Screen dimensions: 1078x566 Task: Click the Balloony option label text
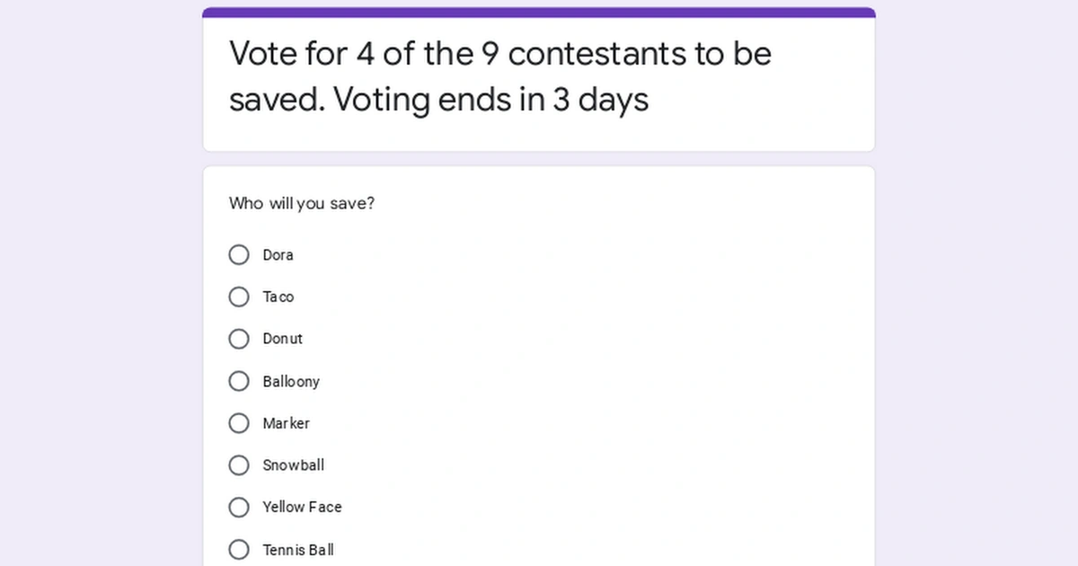click(291, 381)
